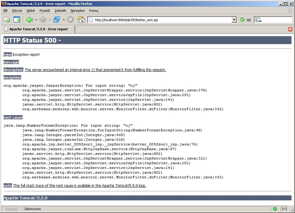Viewport: 295px width, 213px height.
Task: Maximize the Firefox window
Action: pyautogui.click(x=286, y=4)
